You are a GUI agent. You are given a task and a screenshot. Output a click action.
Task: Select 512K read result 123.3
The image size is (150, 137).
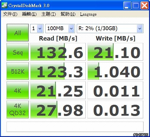[x=58, y=71]
